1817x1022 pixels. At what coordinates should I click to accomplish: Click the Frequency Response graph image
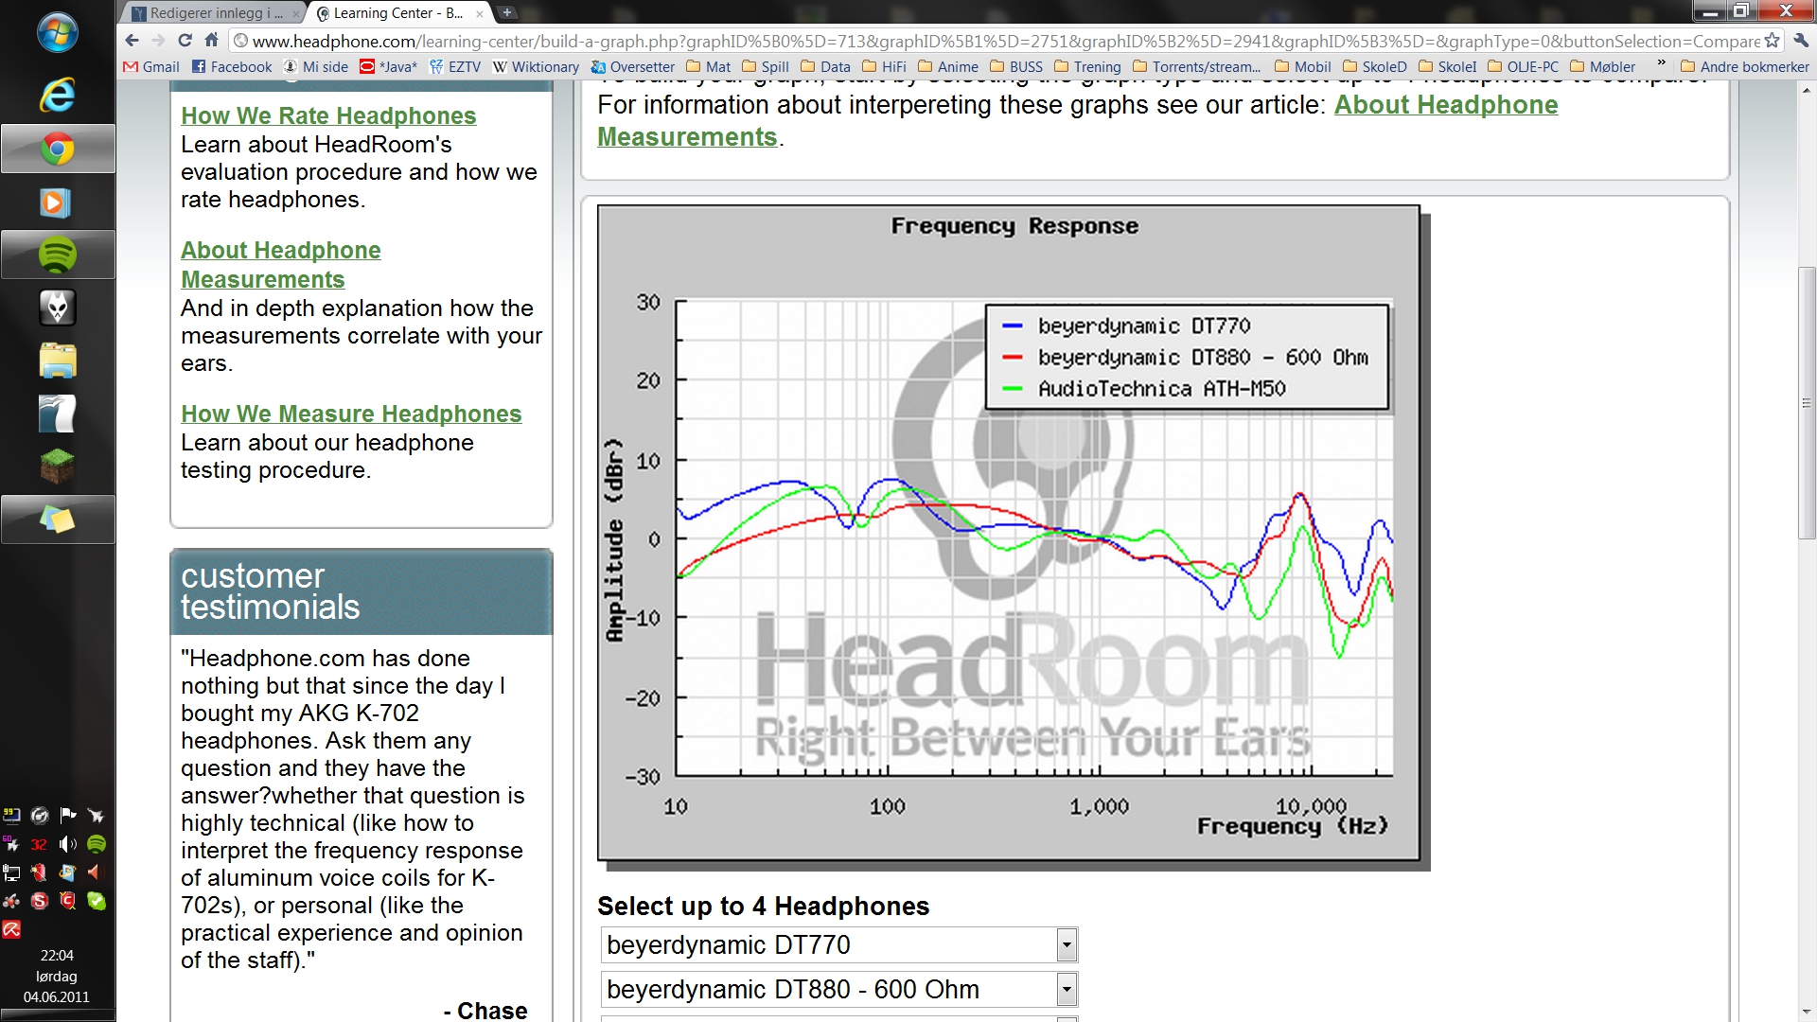[1009, 534]
